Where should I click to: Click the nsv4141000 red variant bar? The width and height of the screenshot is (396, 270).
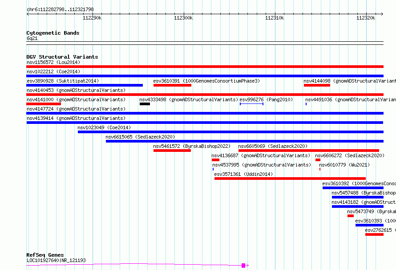[x=44, y=104]
